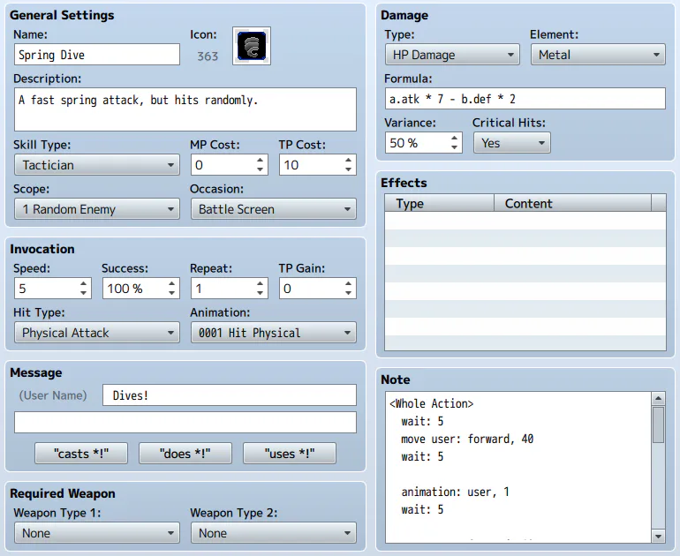This screenshot has height=556, width=680.
Task: Click the "move user: forward, 40" note line
Action: 467,439
